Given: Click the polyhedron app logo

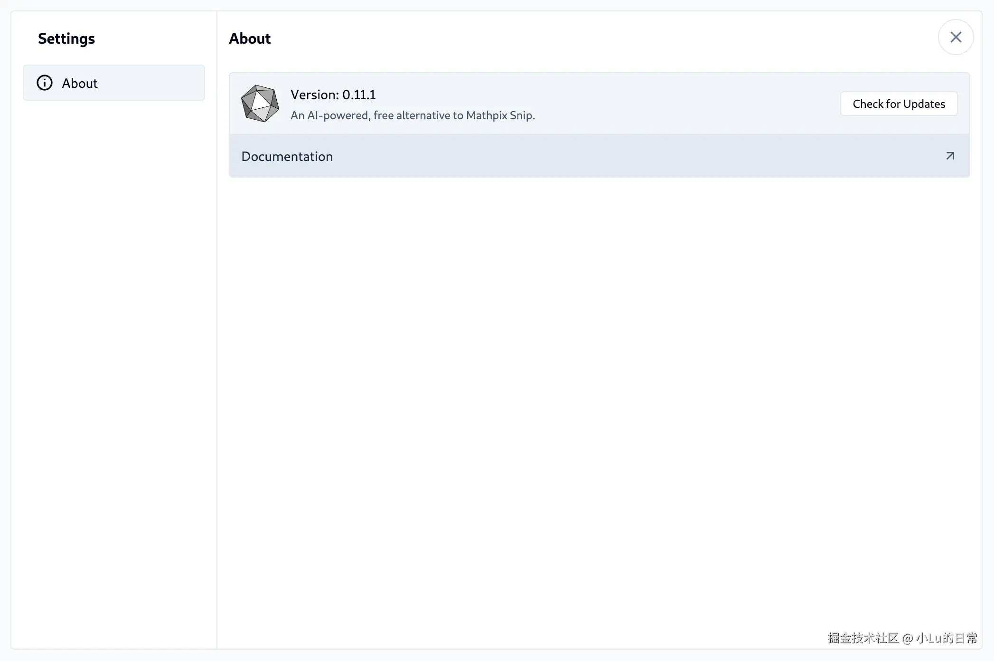Looking at the screenshot, I should pyautogui.click(x=260, y=104).
